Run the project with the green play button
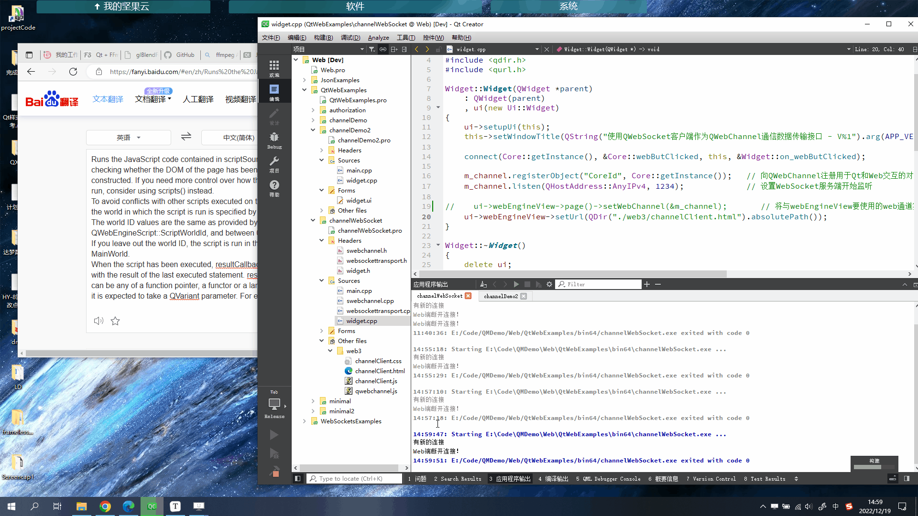 [274, 435]
